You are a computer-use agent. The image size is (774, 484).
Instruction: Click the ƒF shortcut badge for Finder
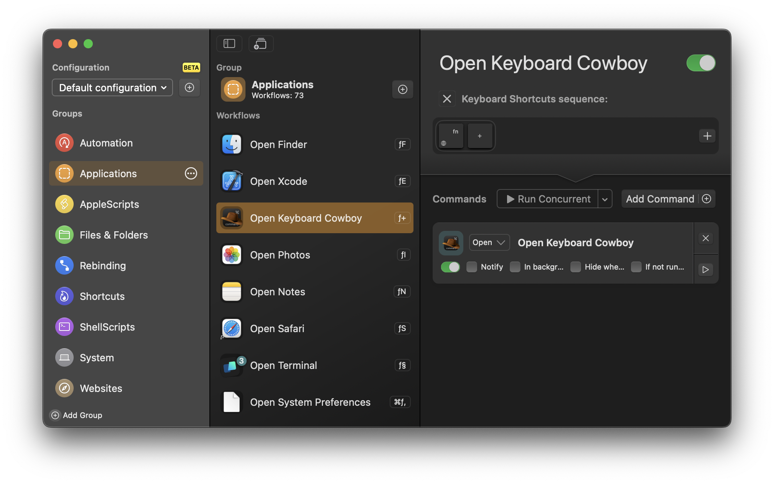pyautogui.click(x=402, y=144)
